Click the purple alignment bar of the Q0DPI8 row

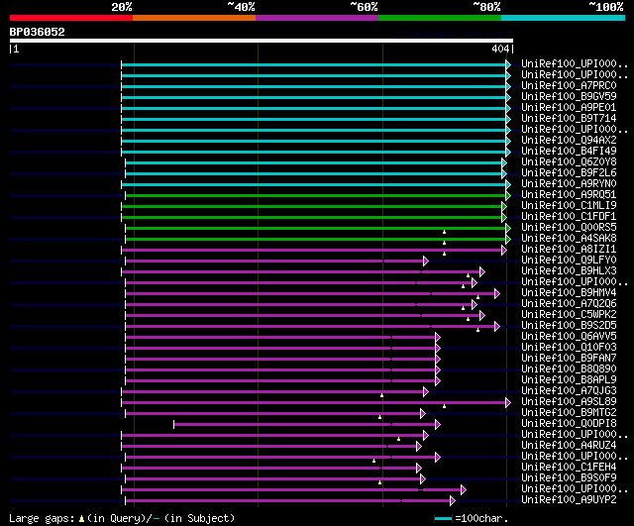(305, 425)
